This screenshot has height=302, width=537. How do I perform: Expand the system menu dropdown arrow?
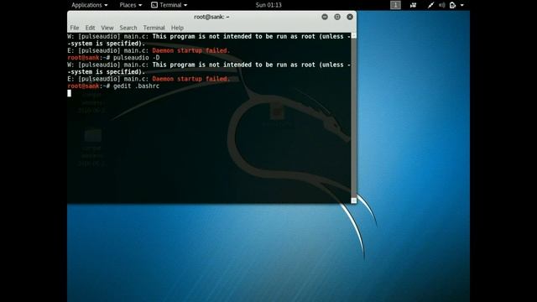point(462,5)
